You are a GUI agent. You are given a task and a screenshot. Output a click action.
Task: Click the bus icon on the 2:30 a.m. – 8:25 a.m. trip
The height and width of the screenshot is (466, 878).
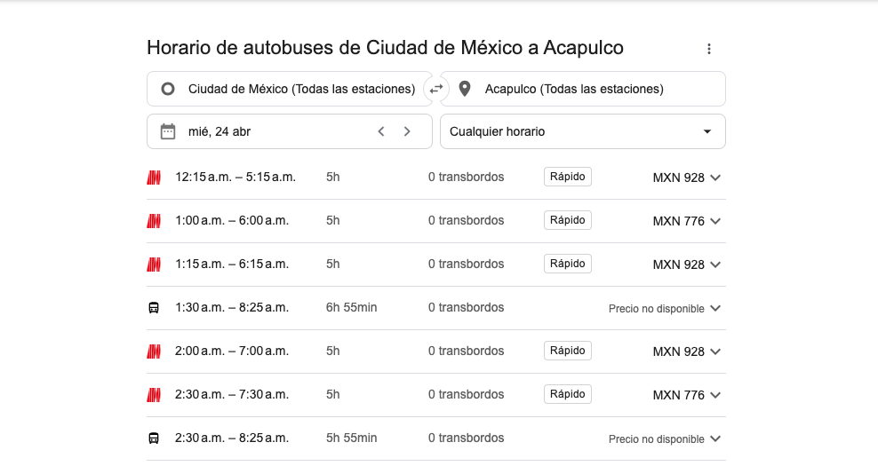pos(154,438)
